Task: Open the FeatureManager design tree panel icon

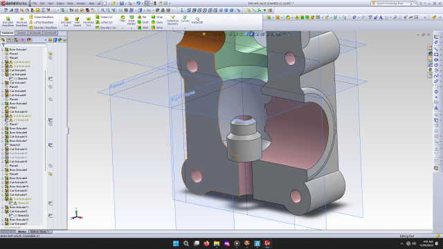Action: (3, 40)
